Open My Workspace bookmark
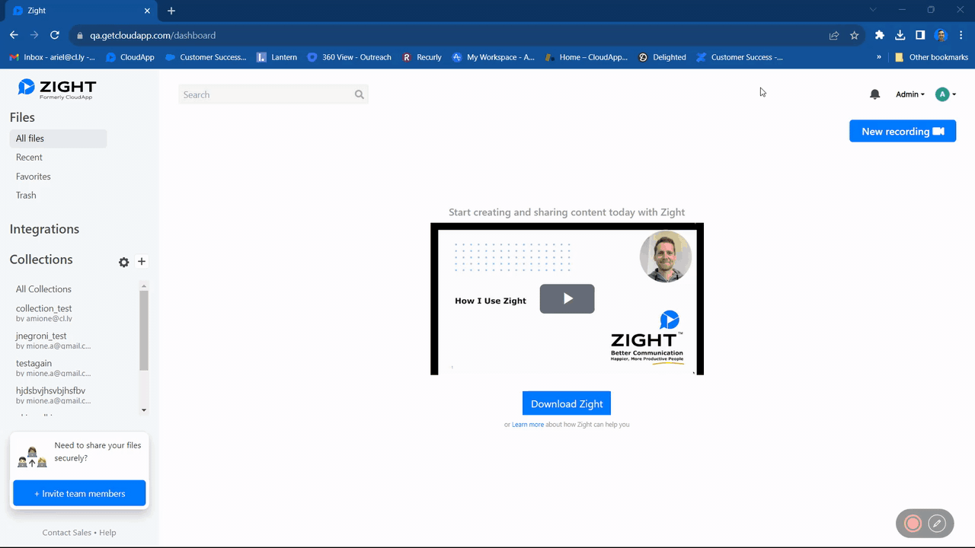The height and width of the screenshot is (548, 975). pyautogui.click(x=494, y=57)
